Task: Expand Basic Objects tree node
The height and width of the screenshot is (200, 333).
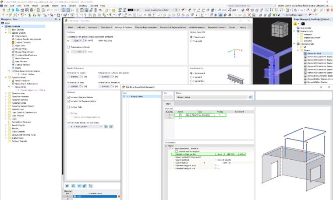Action: pyautogui.click(x=6, y=30)
